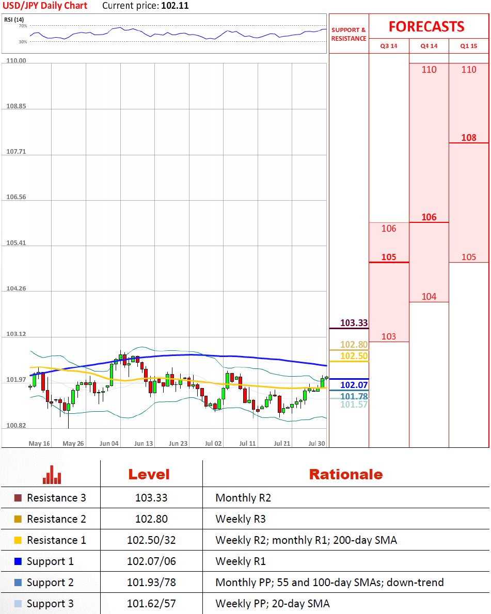The width and height of the screenshot is (491, 614).
Task: Click the bold 105 forecast in Q3 14
Action: tap(389, 257)
